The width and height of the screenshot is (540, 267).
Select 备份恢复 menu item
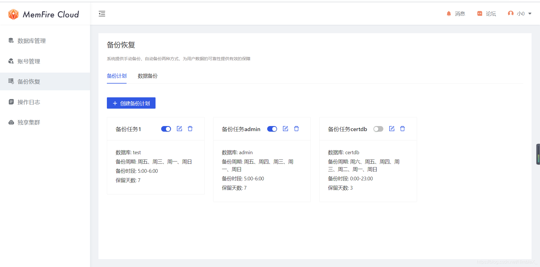coord(45,82)
